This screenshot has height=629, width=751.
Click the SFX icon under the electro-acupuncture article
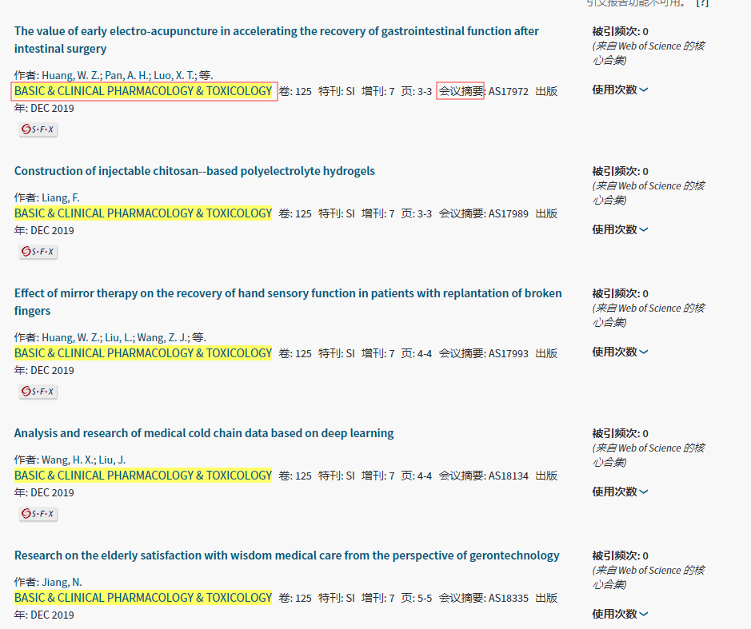pyautogui.click(x=38, y=129)
